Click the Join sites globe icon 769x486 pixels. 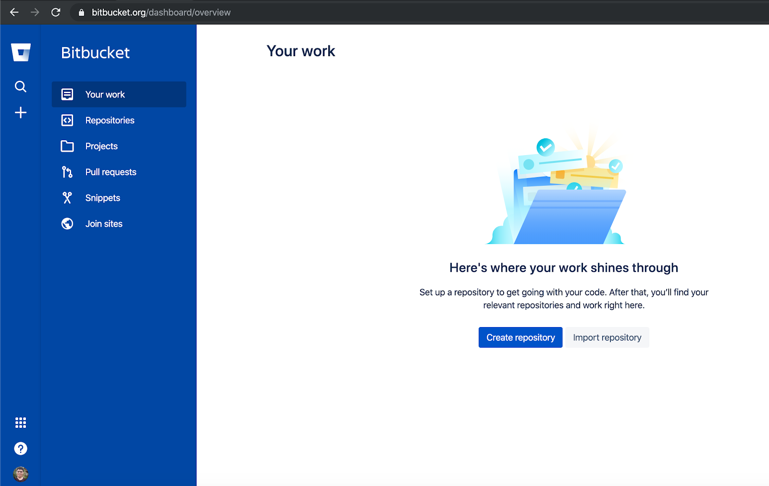click(x=67, y=224)
